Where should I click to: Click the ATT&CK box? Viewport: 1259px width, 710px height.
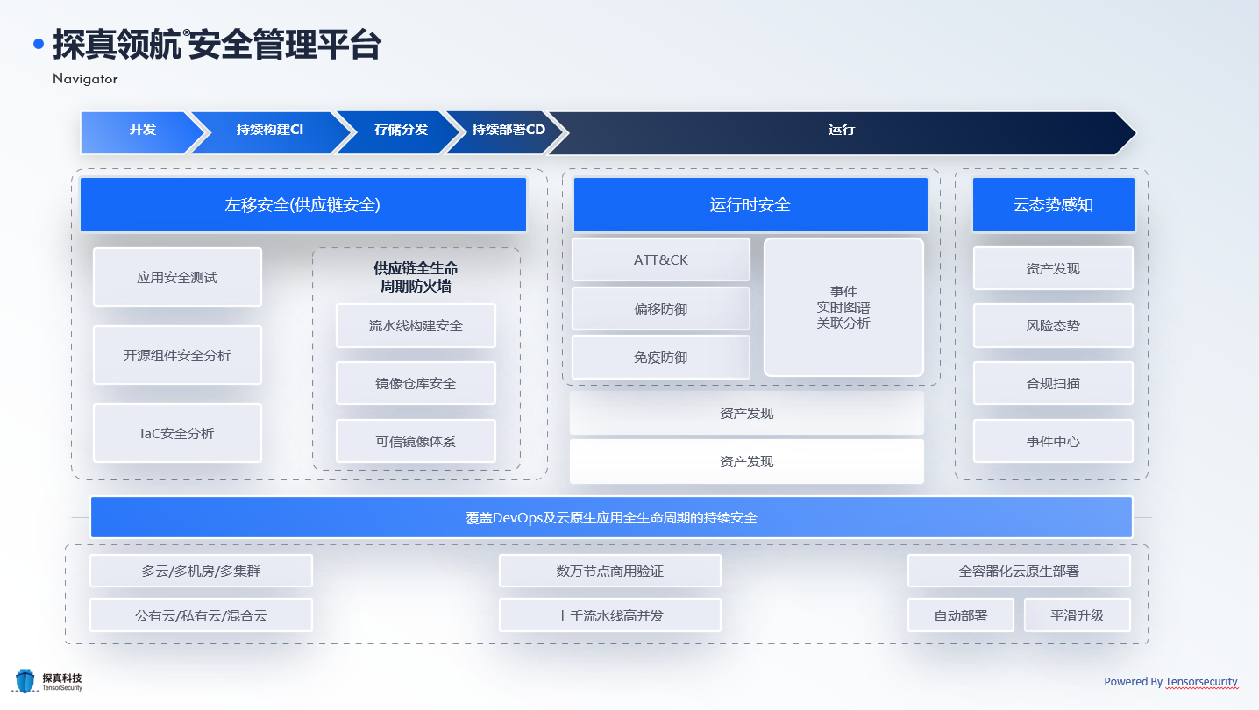(661, 260)
